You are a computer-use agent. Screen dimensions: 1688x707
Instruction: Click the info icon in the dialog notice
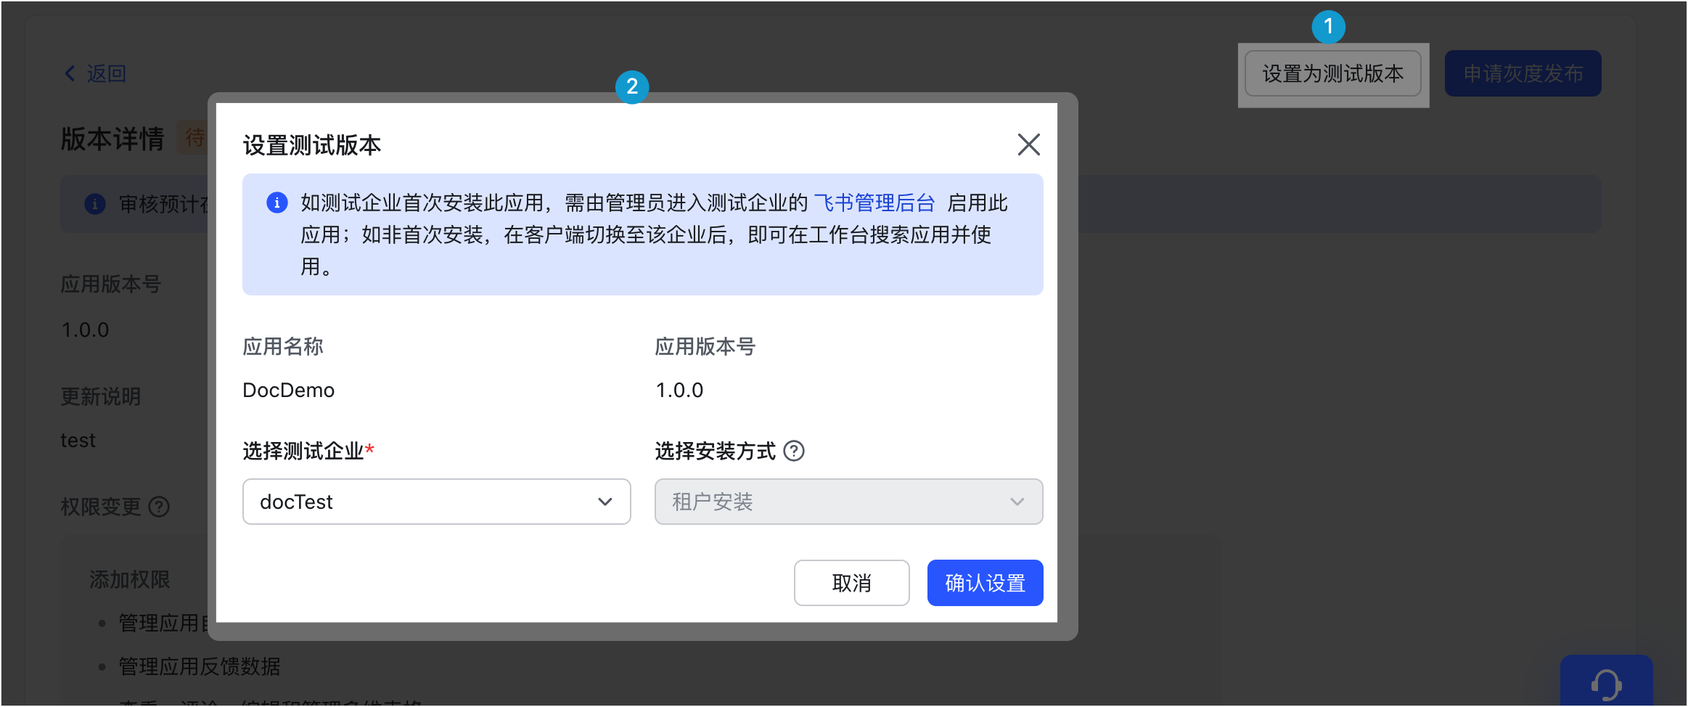277,203
